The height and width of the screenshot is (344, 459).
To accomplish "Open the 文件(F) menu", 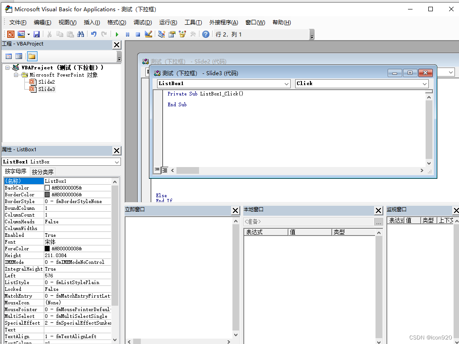I will (18, 23).
